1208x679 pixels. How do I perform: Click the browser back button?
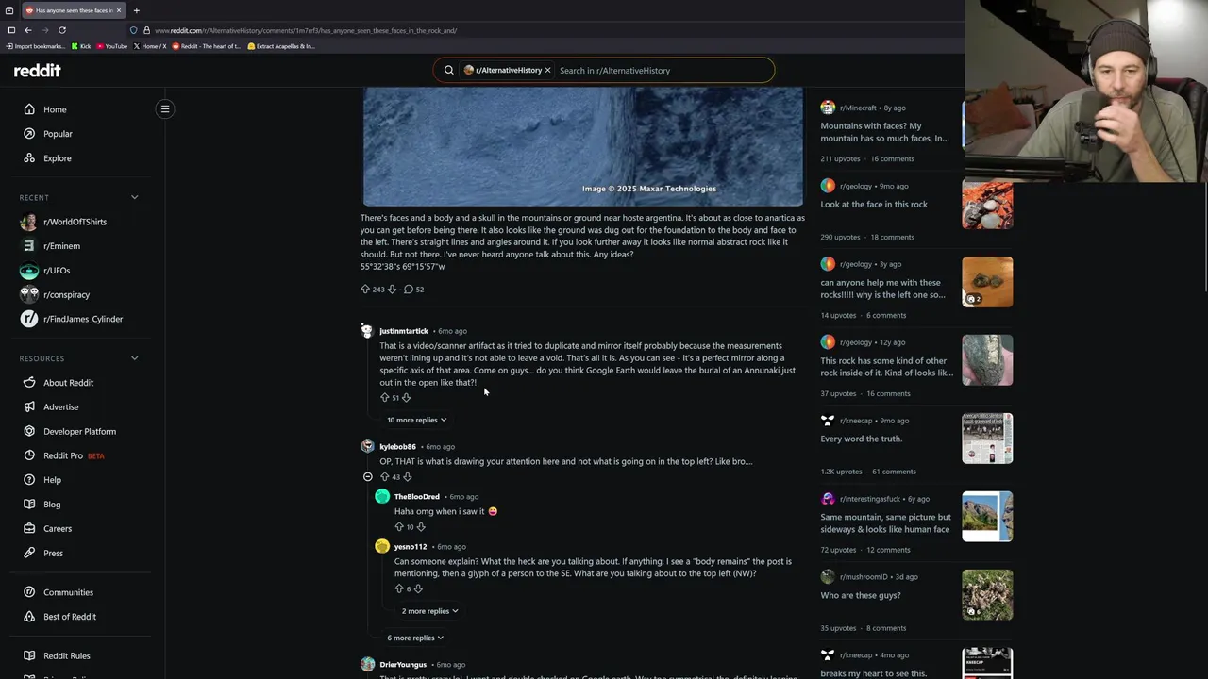click(x=28, y=30)
